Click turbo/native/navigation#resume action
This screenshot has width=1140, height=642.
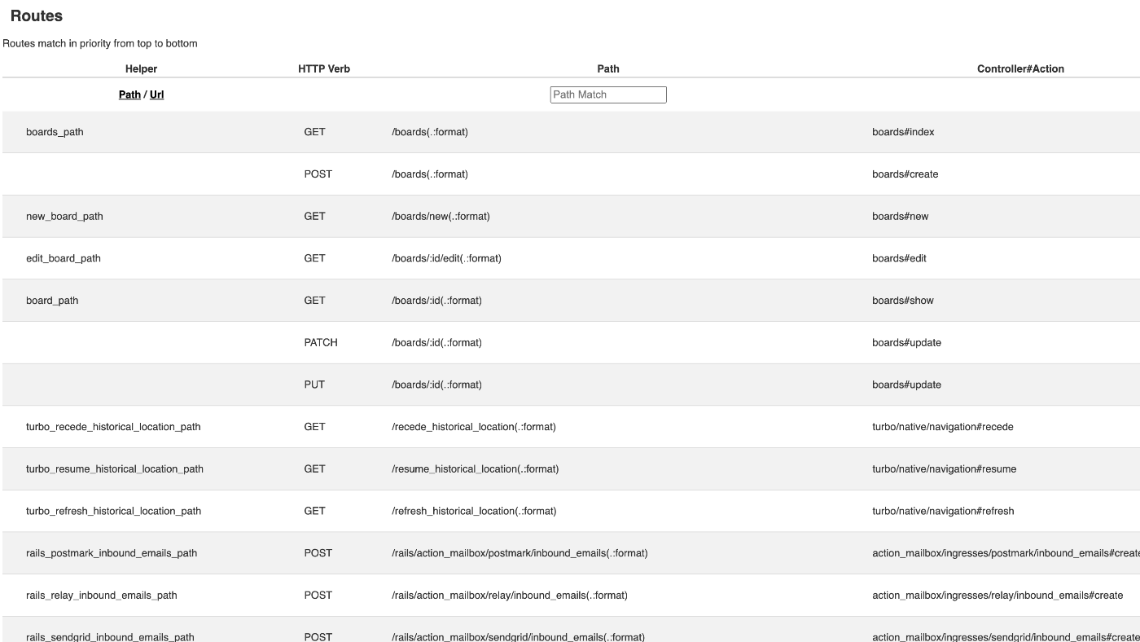click(945, 469)
